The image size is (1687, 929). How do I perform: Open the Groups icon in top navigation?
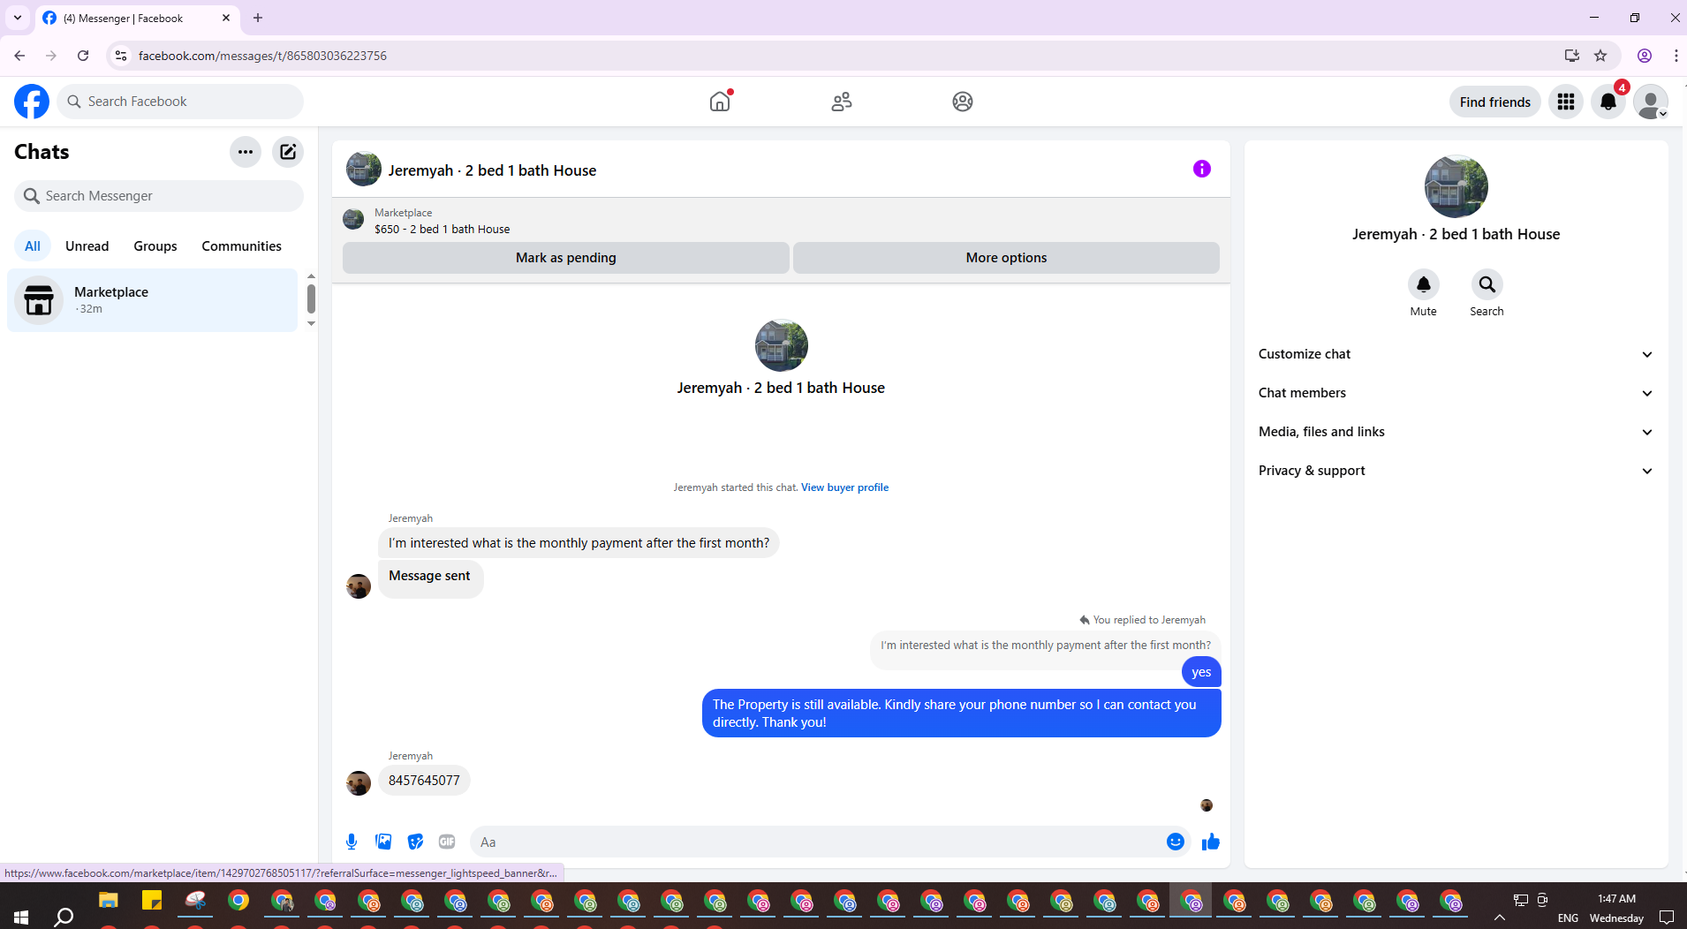(x=963, y=102)
